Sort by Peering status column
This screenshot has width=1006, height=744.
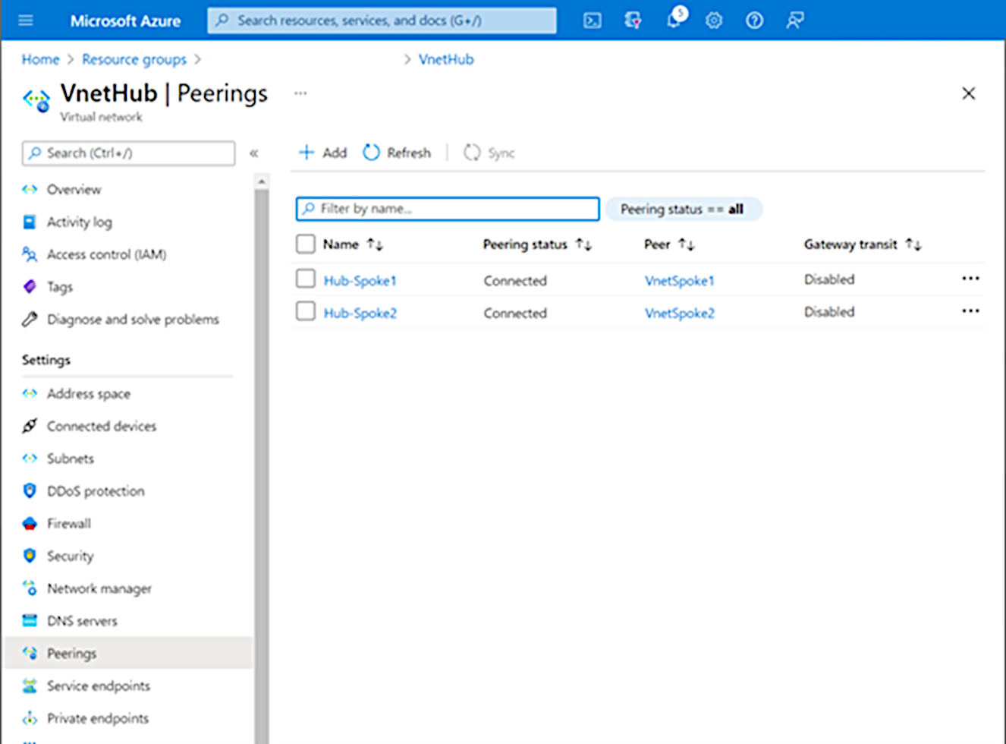tap(537, 244)
